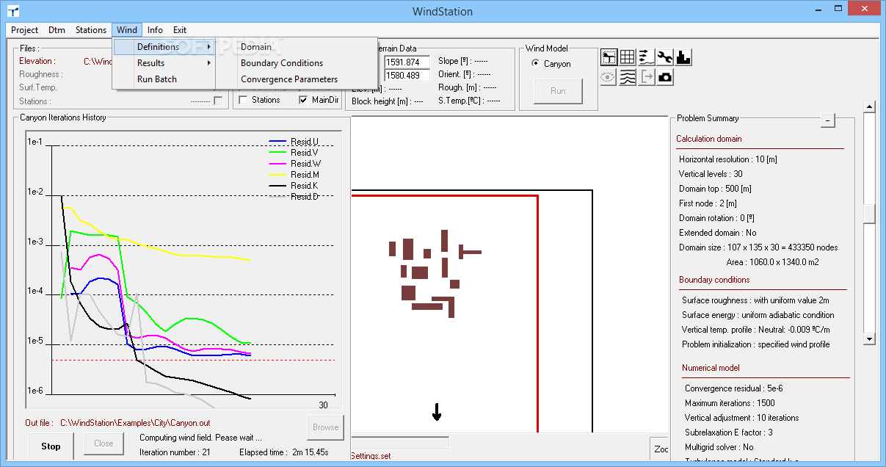Click the eye view icon
Screen dimensions: 886x467
point(609,77)
